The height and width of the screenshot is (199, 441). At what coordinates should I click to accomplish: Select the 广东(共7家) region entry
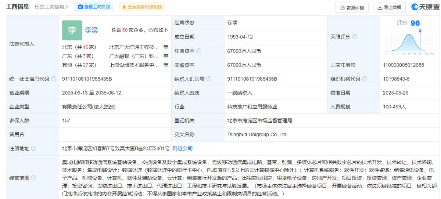tap(78, 56)
